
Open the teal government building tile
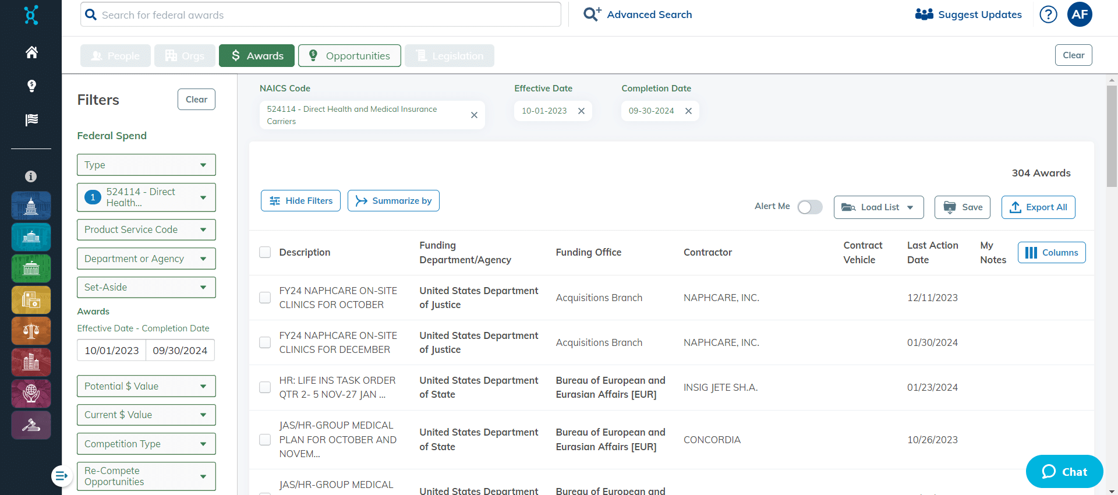coord(31,237)
